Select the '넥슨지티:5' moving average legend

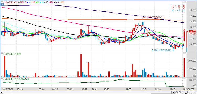[x=20, y=2]
